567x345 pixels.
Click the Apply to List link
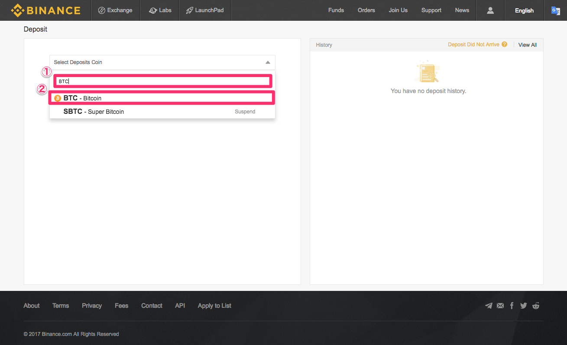click(214, 306)
